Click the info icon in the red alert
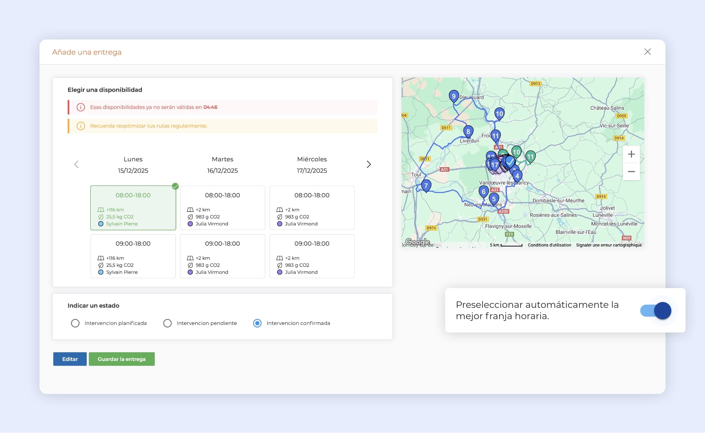This screenshot has width=705, height=433. point(81,107)
